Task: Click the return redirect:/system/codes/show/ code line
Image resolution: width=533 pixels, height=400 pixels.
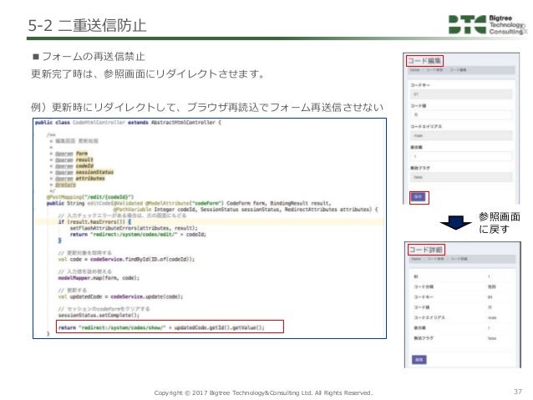Action: (x=161, y=327)
